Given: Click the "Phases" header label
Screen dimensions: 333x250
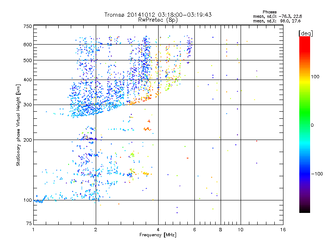Looking at the screenshot, I should pyautogui.click(x=269, y=12).
